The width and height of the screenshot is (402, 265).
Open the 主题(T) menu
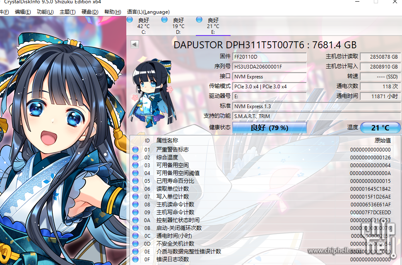click(67, 12)
